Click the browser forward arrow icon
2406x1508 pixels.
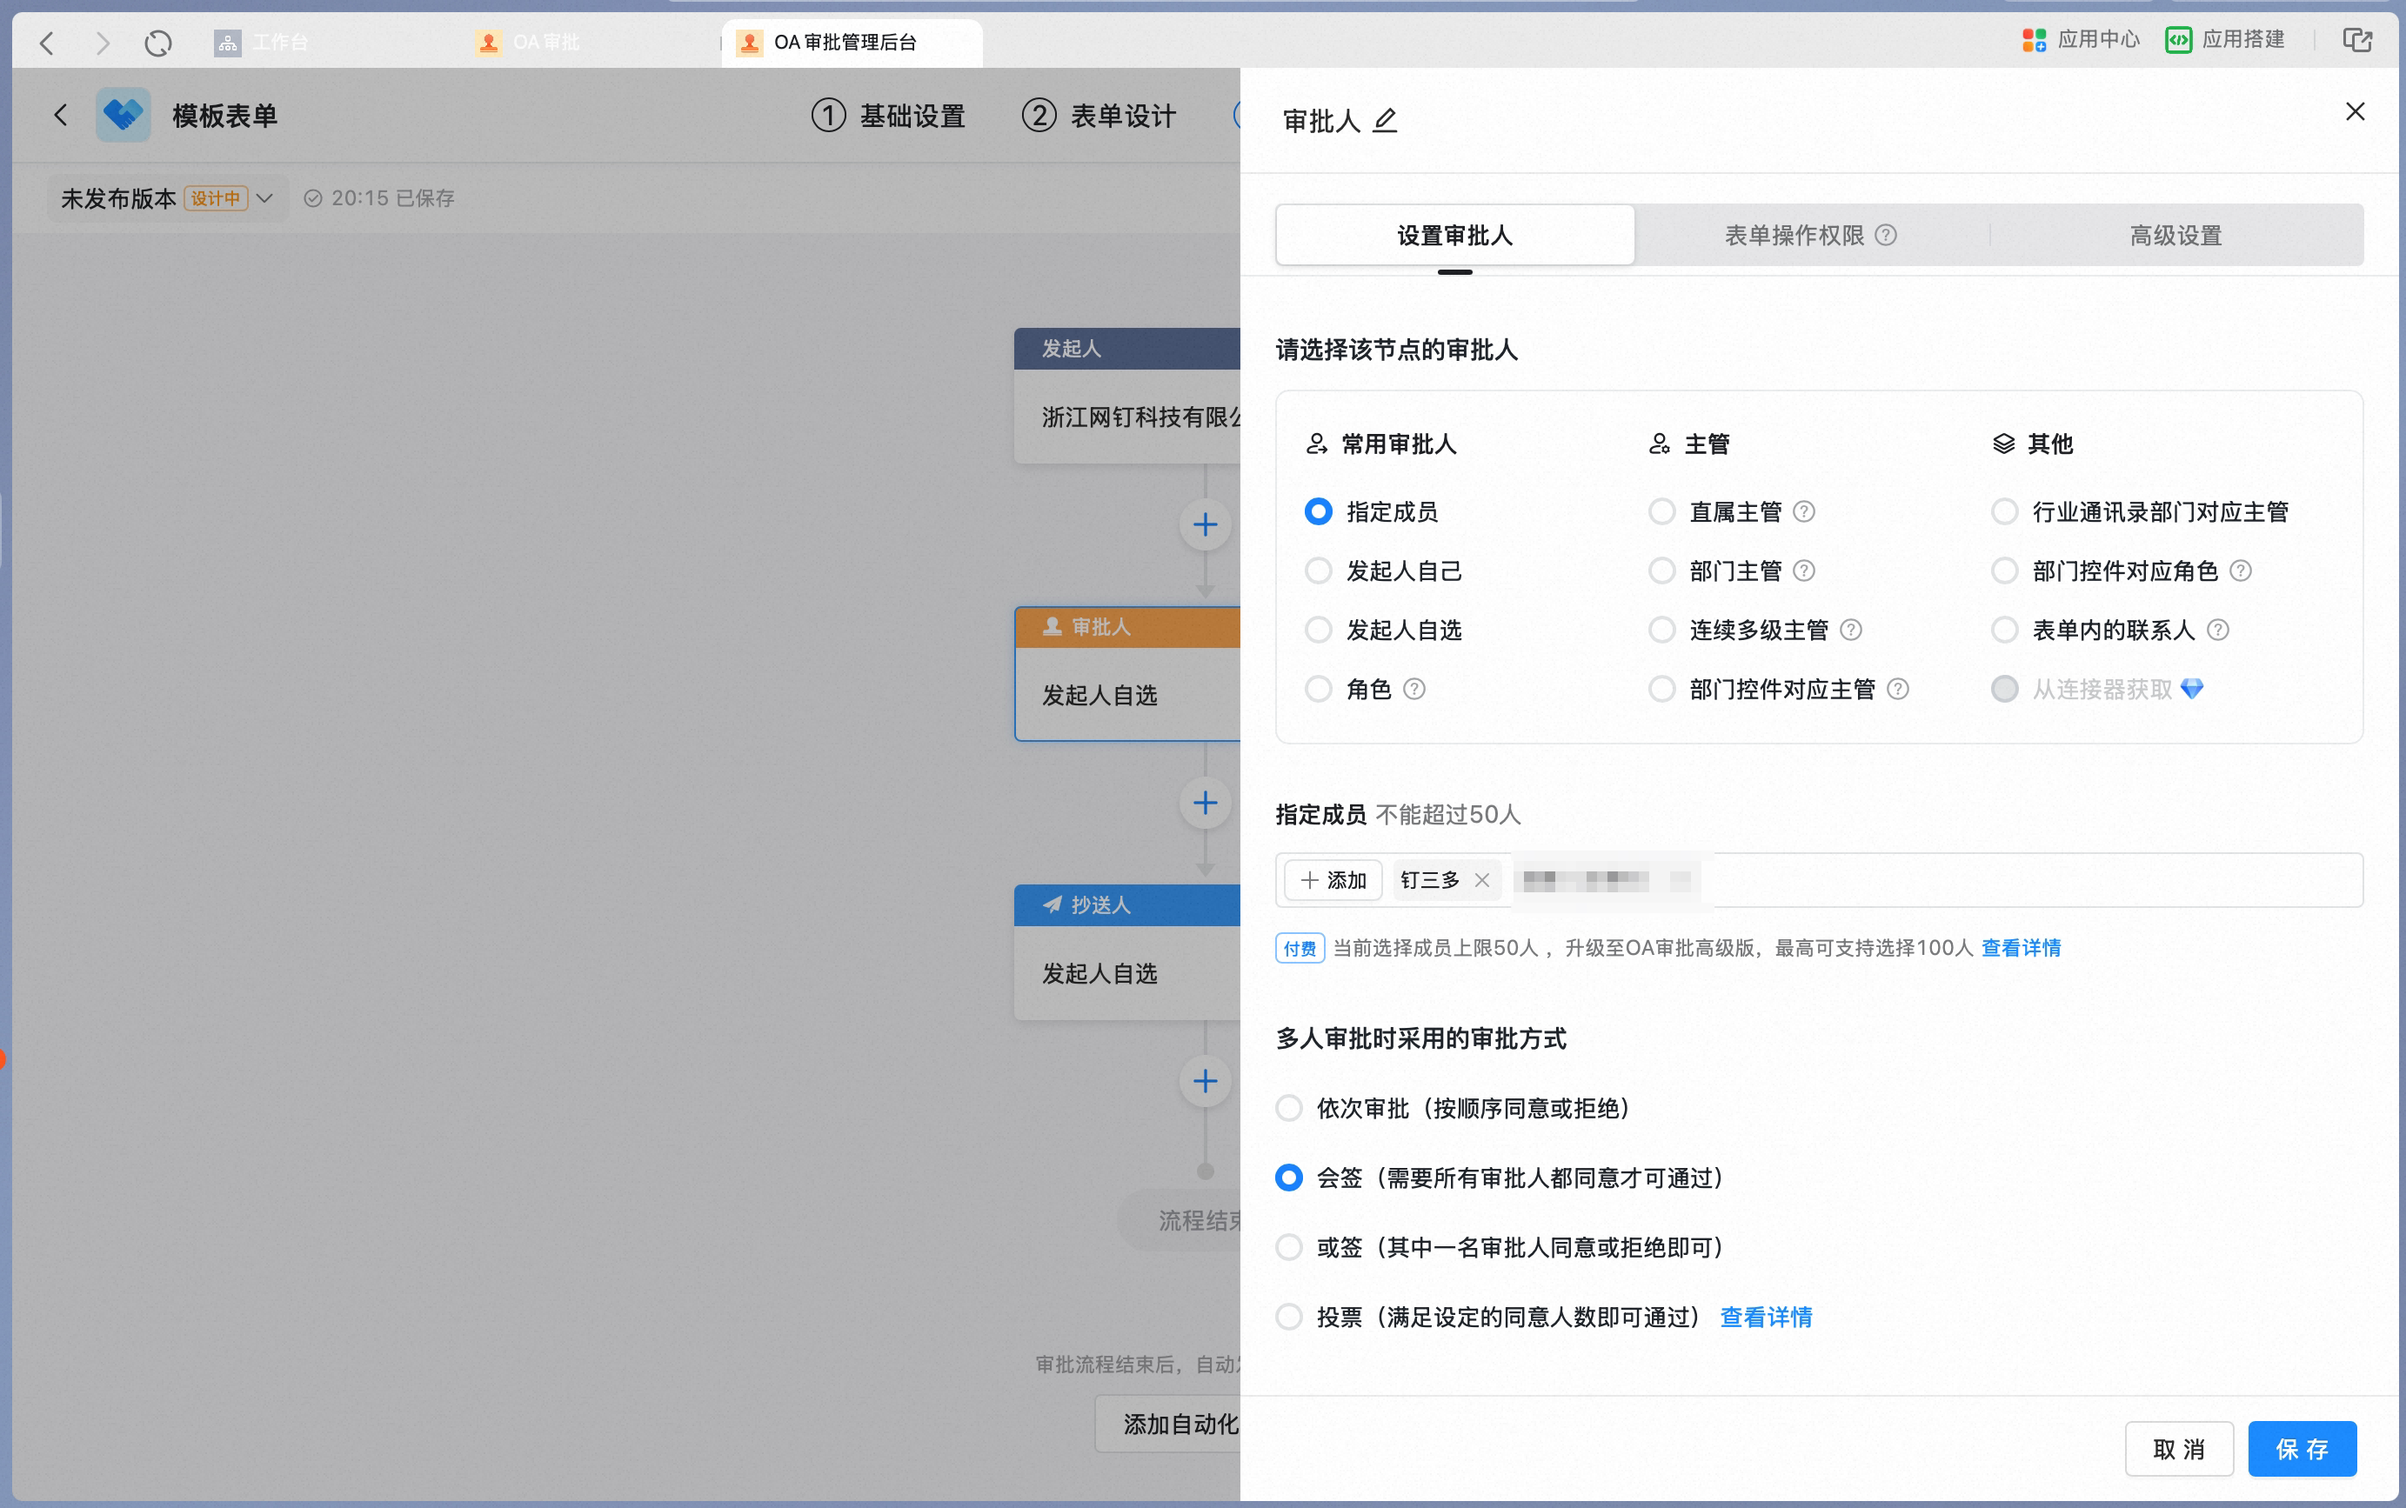click(103, 42)
